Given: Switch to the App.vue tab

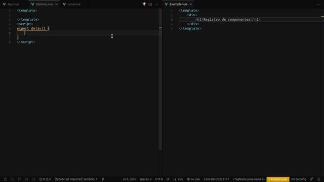Looking at the screenshot, I should tap(11, 4).
